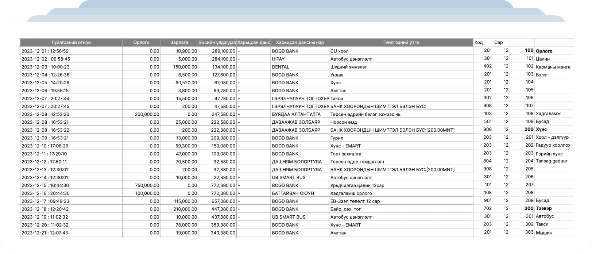Select the БУЯДАА АЛТАНТУЛГА account cell

pos(296,114)
